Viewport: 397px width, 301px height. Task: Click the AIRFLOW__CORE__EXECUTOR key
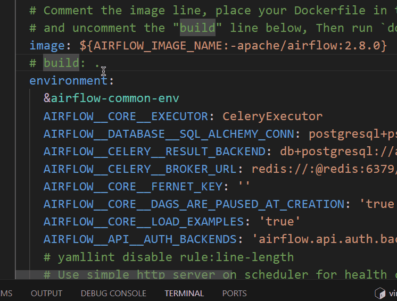[x=126, y=116]
